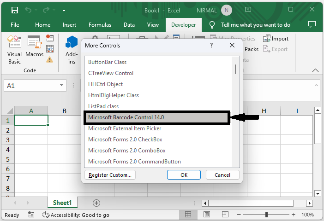Click the Tell me lightbulb icon
The width and height of the screenshot is (324, 221).
click(x=212, y=25)
